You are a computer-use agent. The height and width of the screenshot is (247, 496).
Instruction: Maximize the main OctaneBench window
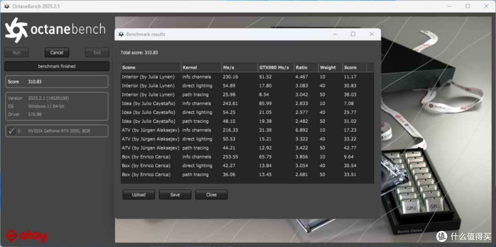[468, 6]
